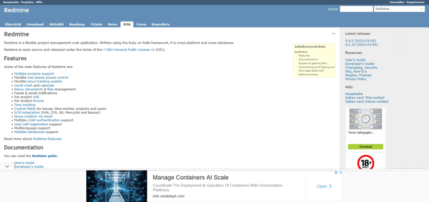Open Projekte in the top menu
The image size is (429, 202).
click(x=27, y=2)
